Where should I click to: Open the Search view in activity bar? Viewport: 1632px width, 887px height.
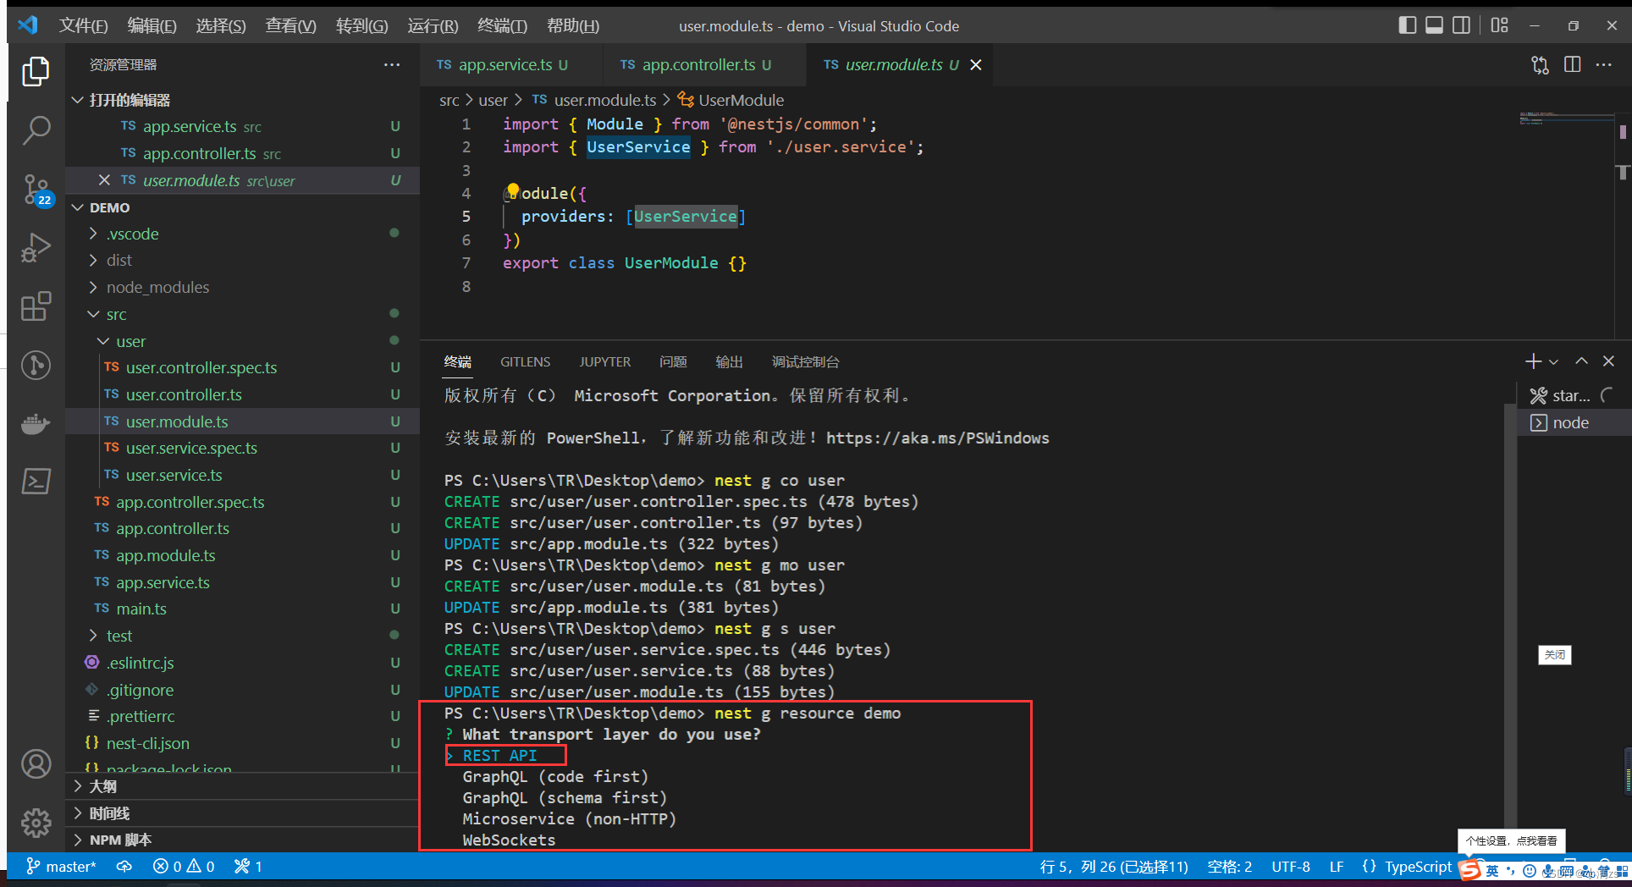(36, 130)
